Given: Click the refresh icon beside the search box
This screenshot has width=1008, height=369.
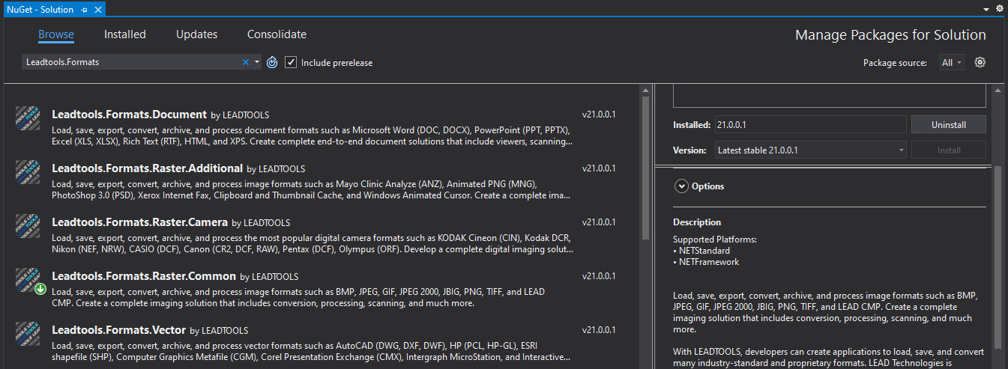Looking at the screenshot, I should click(273, 62).
